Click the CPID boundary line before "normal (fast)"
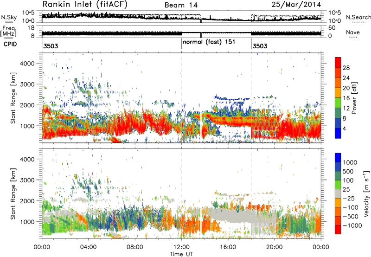The image size is (371, 257). [181, 44]
